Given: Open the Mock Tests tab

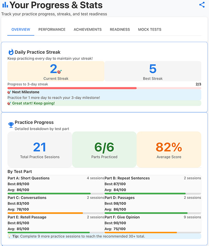Looking at the screenshot, I should coord(150,30).
